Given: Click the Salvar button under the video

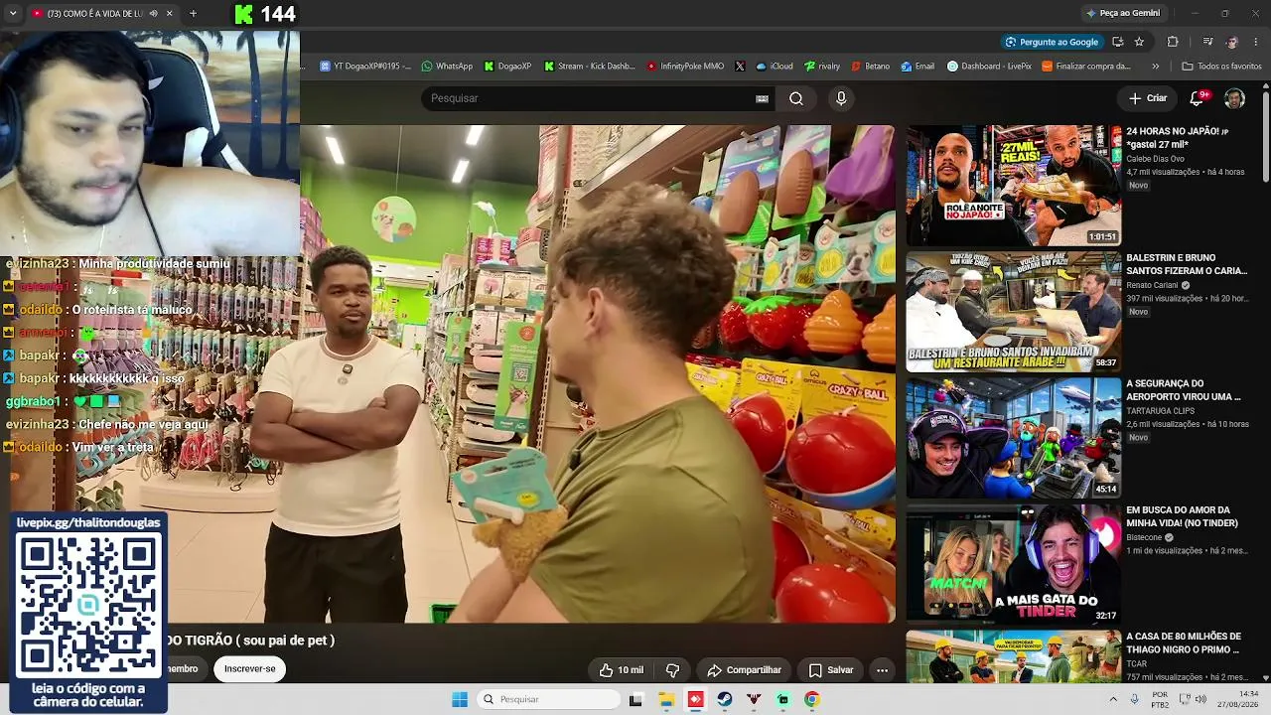Looking at the screenshot, I should coord(831,670).
